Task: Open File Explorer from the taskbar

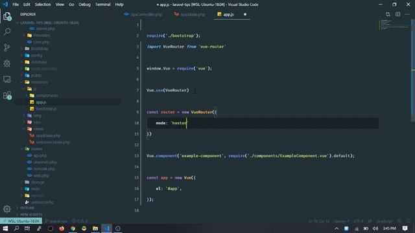Action: coord(95,228)
